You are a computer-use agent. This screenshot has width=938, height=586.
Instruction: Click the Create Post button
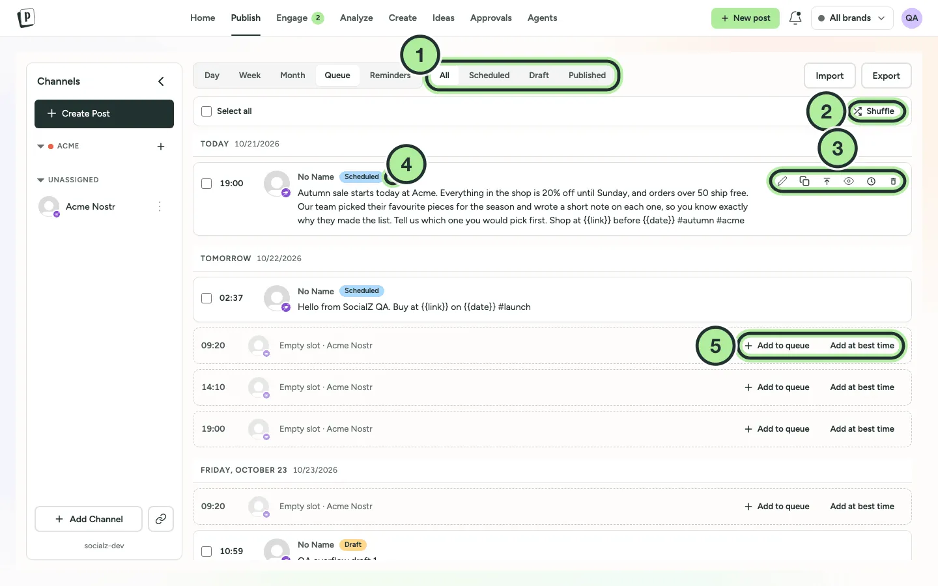click(x=104, y=114)
